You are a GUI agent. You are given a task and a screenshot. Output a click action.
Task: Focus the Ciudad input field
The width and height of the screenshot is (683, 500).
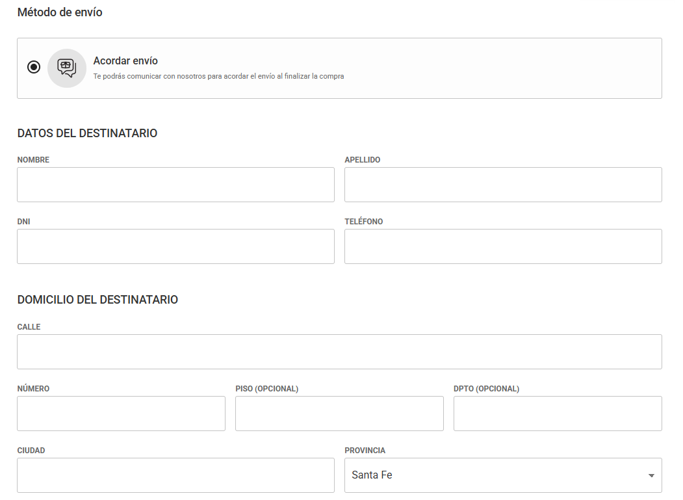pyautogui.click(x=175, y=475)
